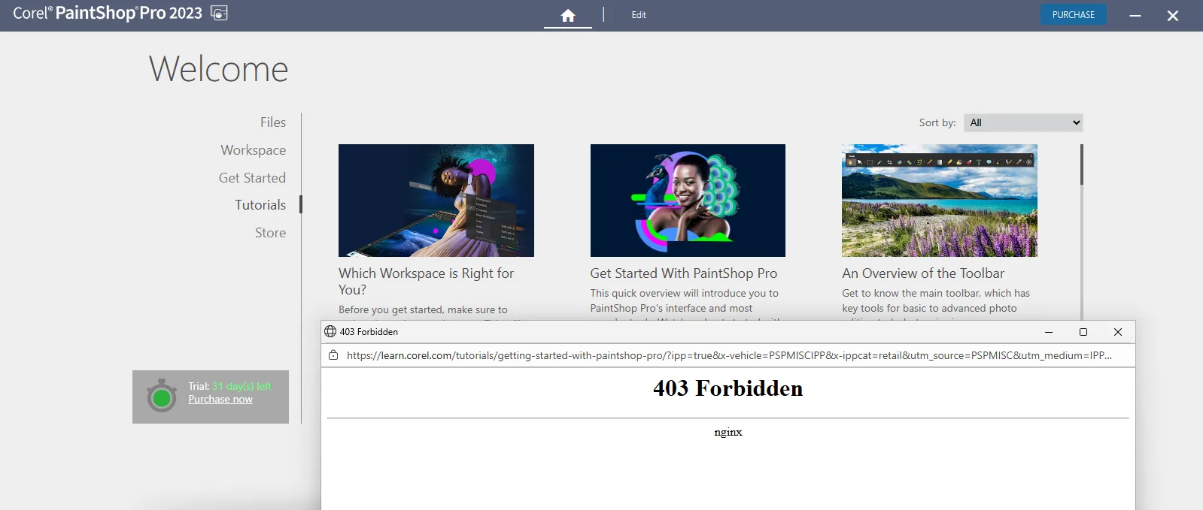Viewport: 1203px width, 510px height.
Task: Click the 403 Forbidden heading text
Action: click(x=728, y=388)
